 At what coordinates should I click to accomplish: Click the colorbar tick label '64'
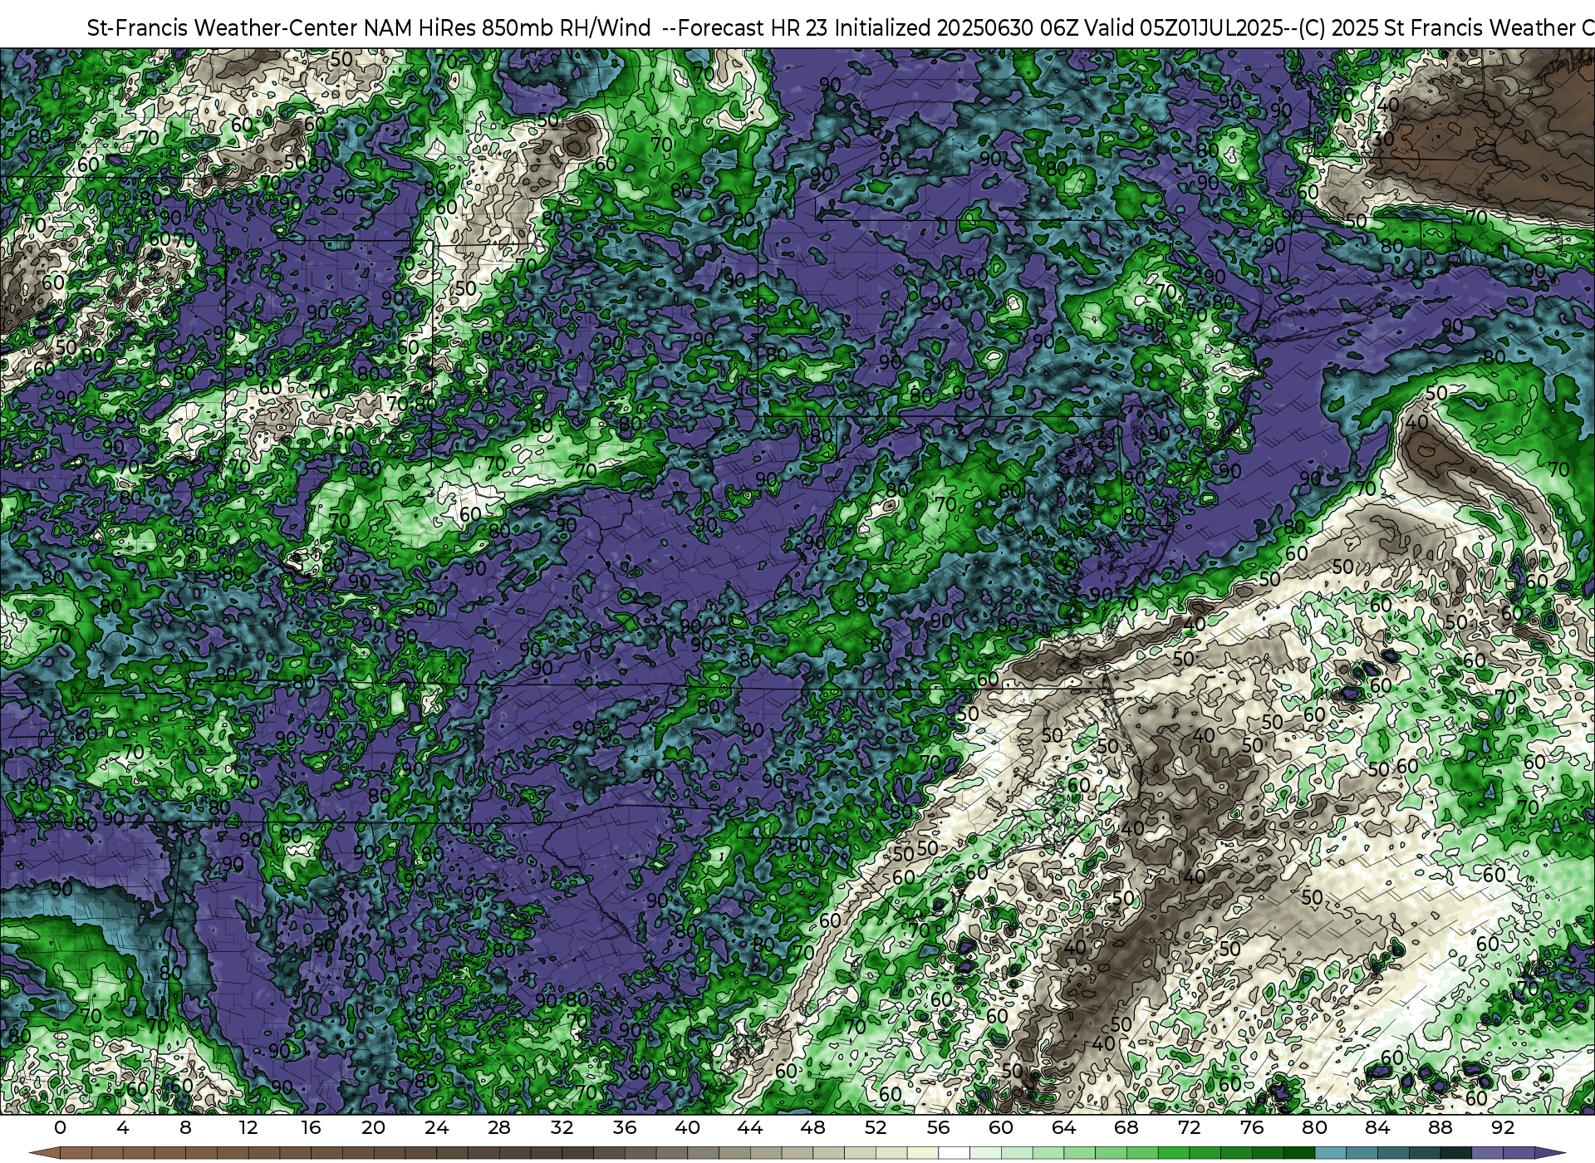(x=1063, y=1128)
